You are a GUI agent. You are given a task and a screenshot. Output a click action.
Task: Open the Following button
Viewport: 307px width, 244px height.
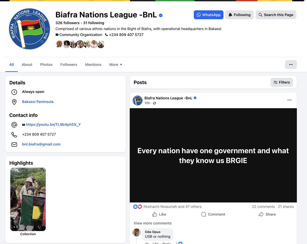pos(239,15)
